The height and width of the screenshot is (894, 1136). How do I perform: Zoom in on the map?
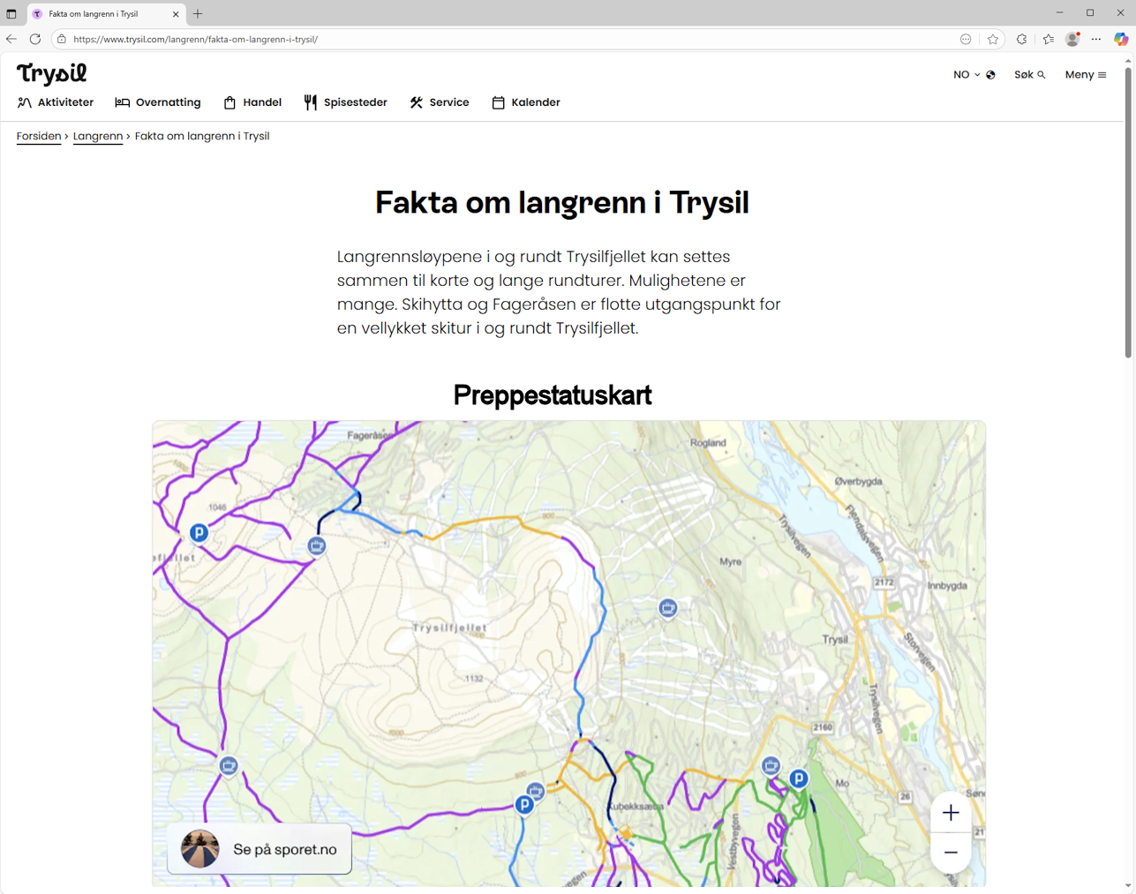pos(950,813)
